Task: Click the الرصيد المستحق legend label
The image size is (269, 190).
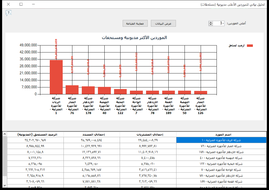Action: pos(236,46)
